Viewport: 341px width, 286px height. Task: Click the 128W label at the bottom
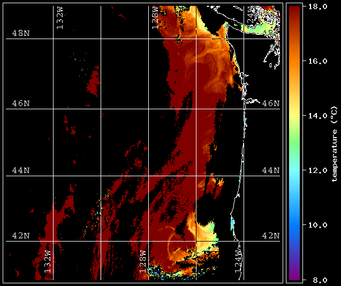point(143,261)
